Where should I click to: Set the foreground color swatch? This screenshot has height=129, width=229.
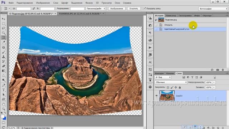3,116
